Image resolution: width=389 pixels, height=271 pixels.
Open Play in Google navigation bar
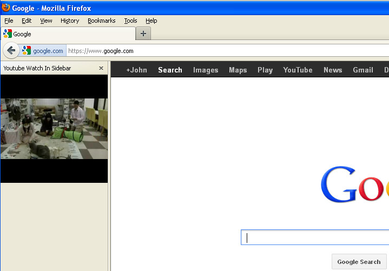click(265, 70)
